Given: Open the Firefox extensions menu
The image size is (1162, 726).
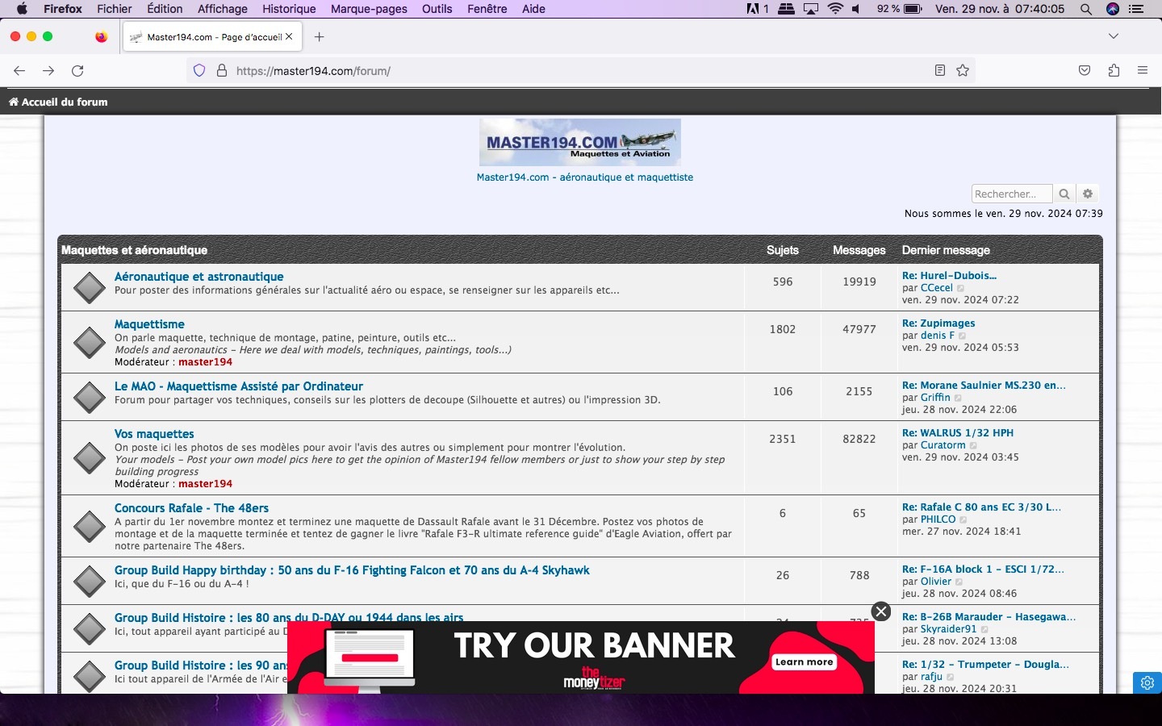Looking at the screenshot, I should tap(1114, 71).
